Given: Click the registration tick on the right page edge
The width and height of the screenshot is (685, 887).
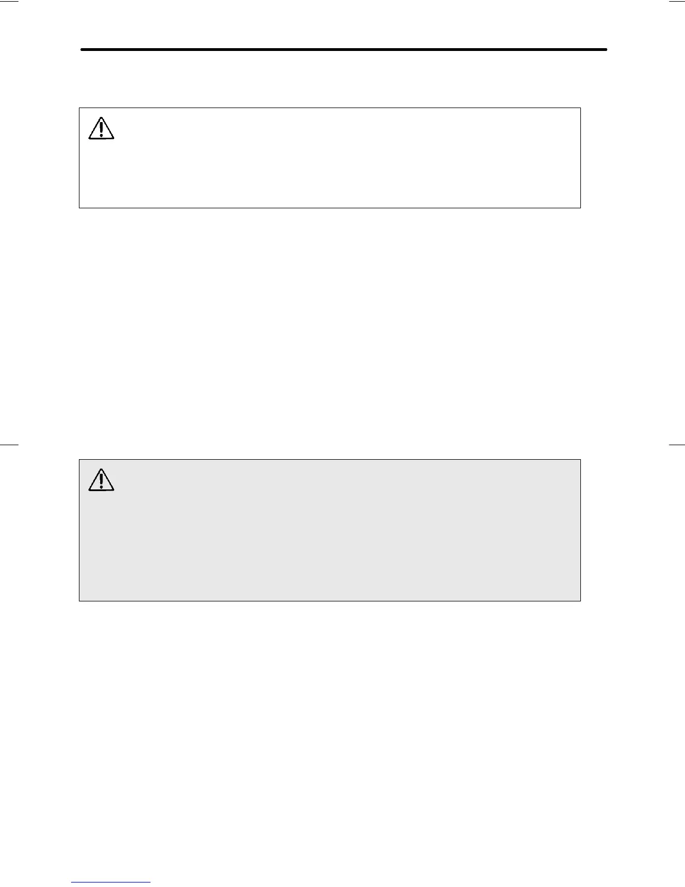Looking at the screenshot, I should click(x=677, y=445).
